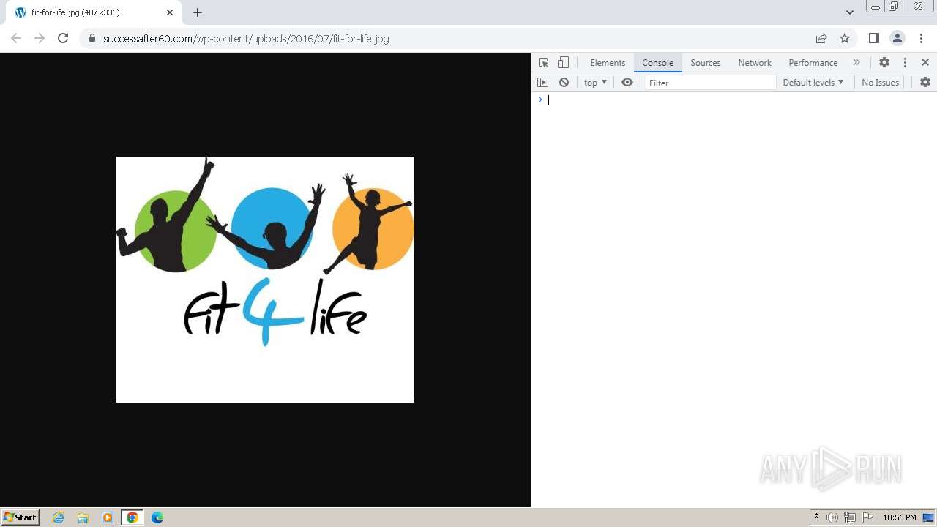Open the top JavaScript context dropdown
Screen dimensions: 937x527
tap(595, 83)
